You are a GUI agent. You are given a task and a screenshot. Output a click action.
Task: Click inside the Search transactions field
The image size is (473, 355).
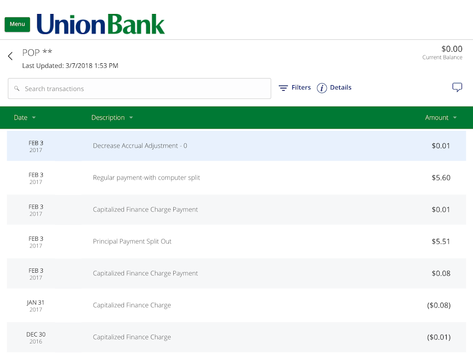pyautogui.click(x=139, y=88)
